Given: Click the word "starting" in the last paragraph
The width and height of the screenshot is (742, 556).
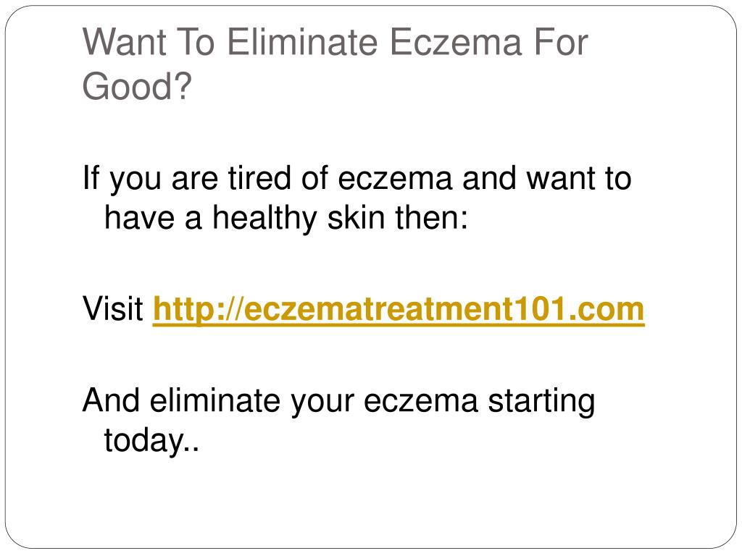Looking at the screenshot, I should 542,402.
